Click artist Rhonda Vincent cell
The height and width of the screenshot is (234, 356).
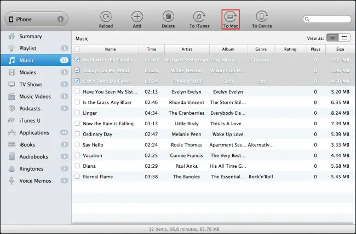click(186, 102)
